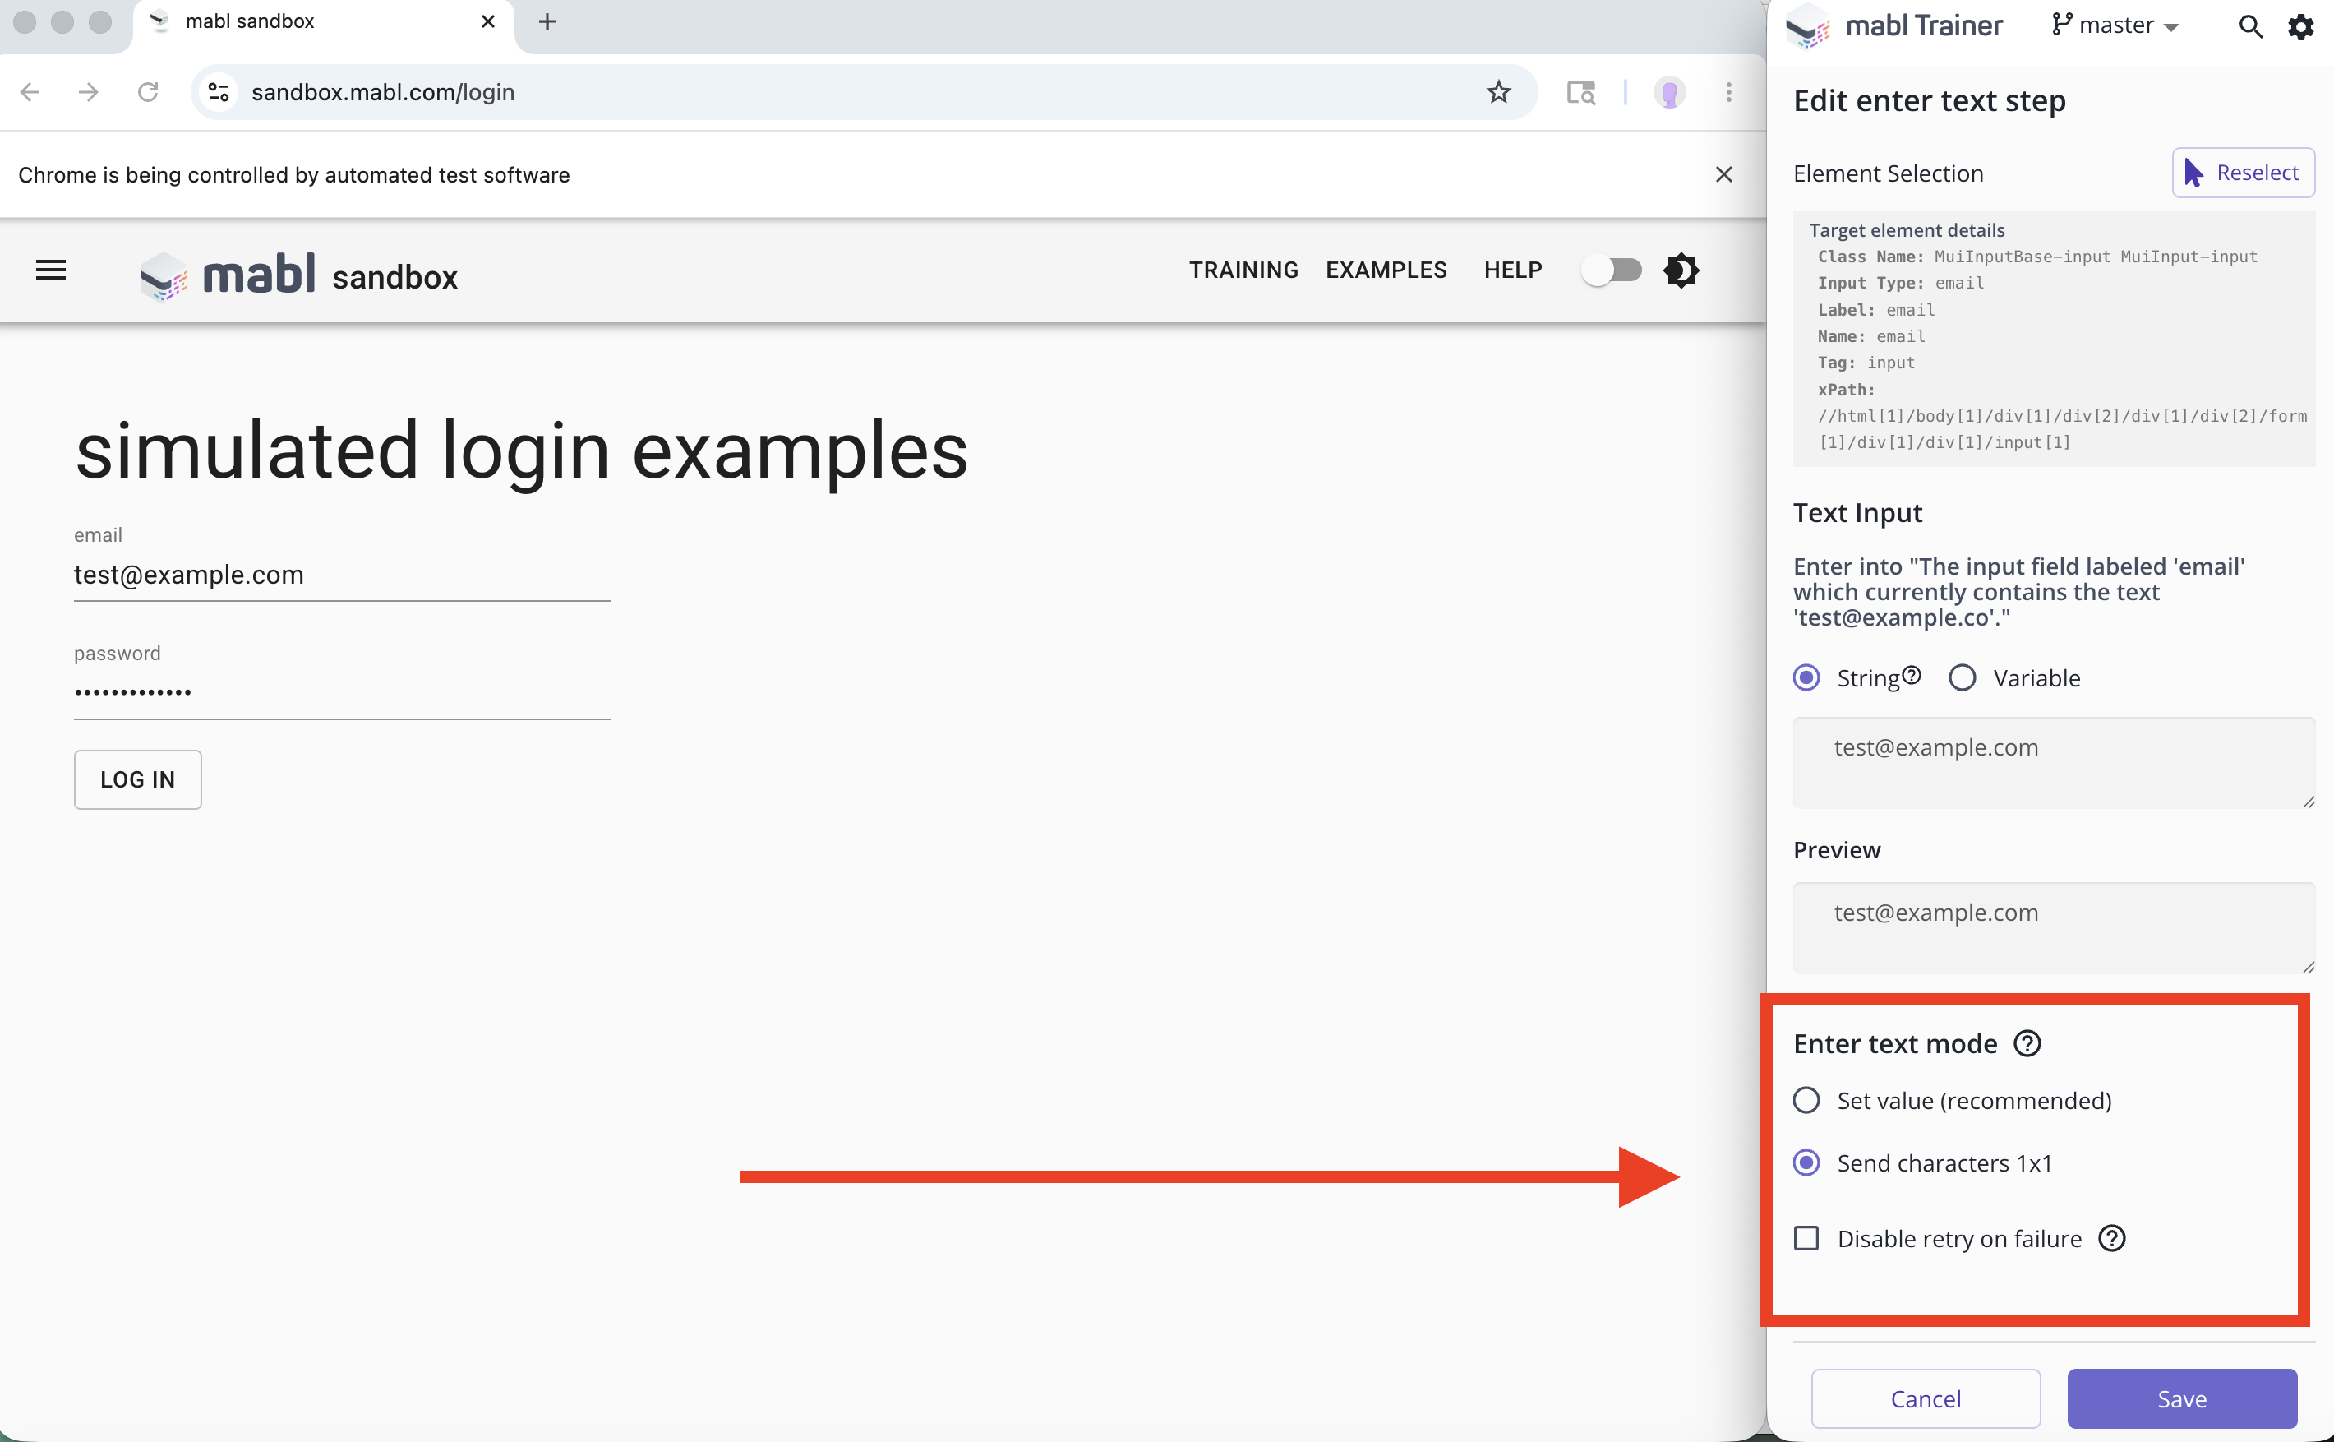The image size is (2334, 1442).
Task: Close the mabl sandbox tab
Action: click(x=488, y=22)
